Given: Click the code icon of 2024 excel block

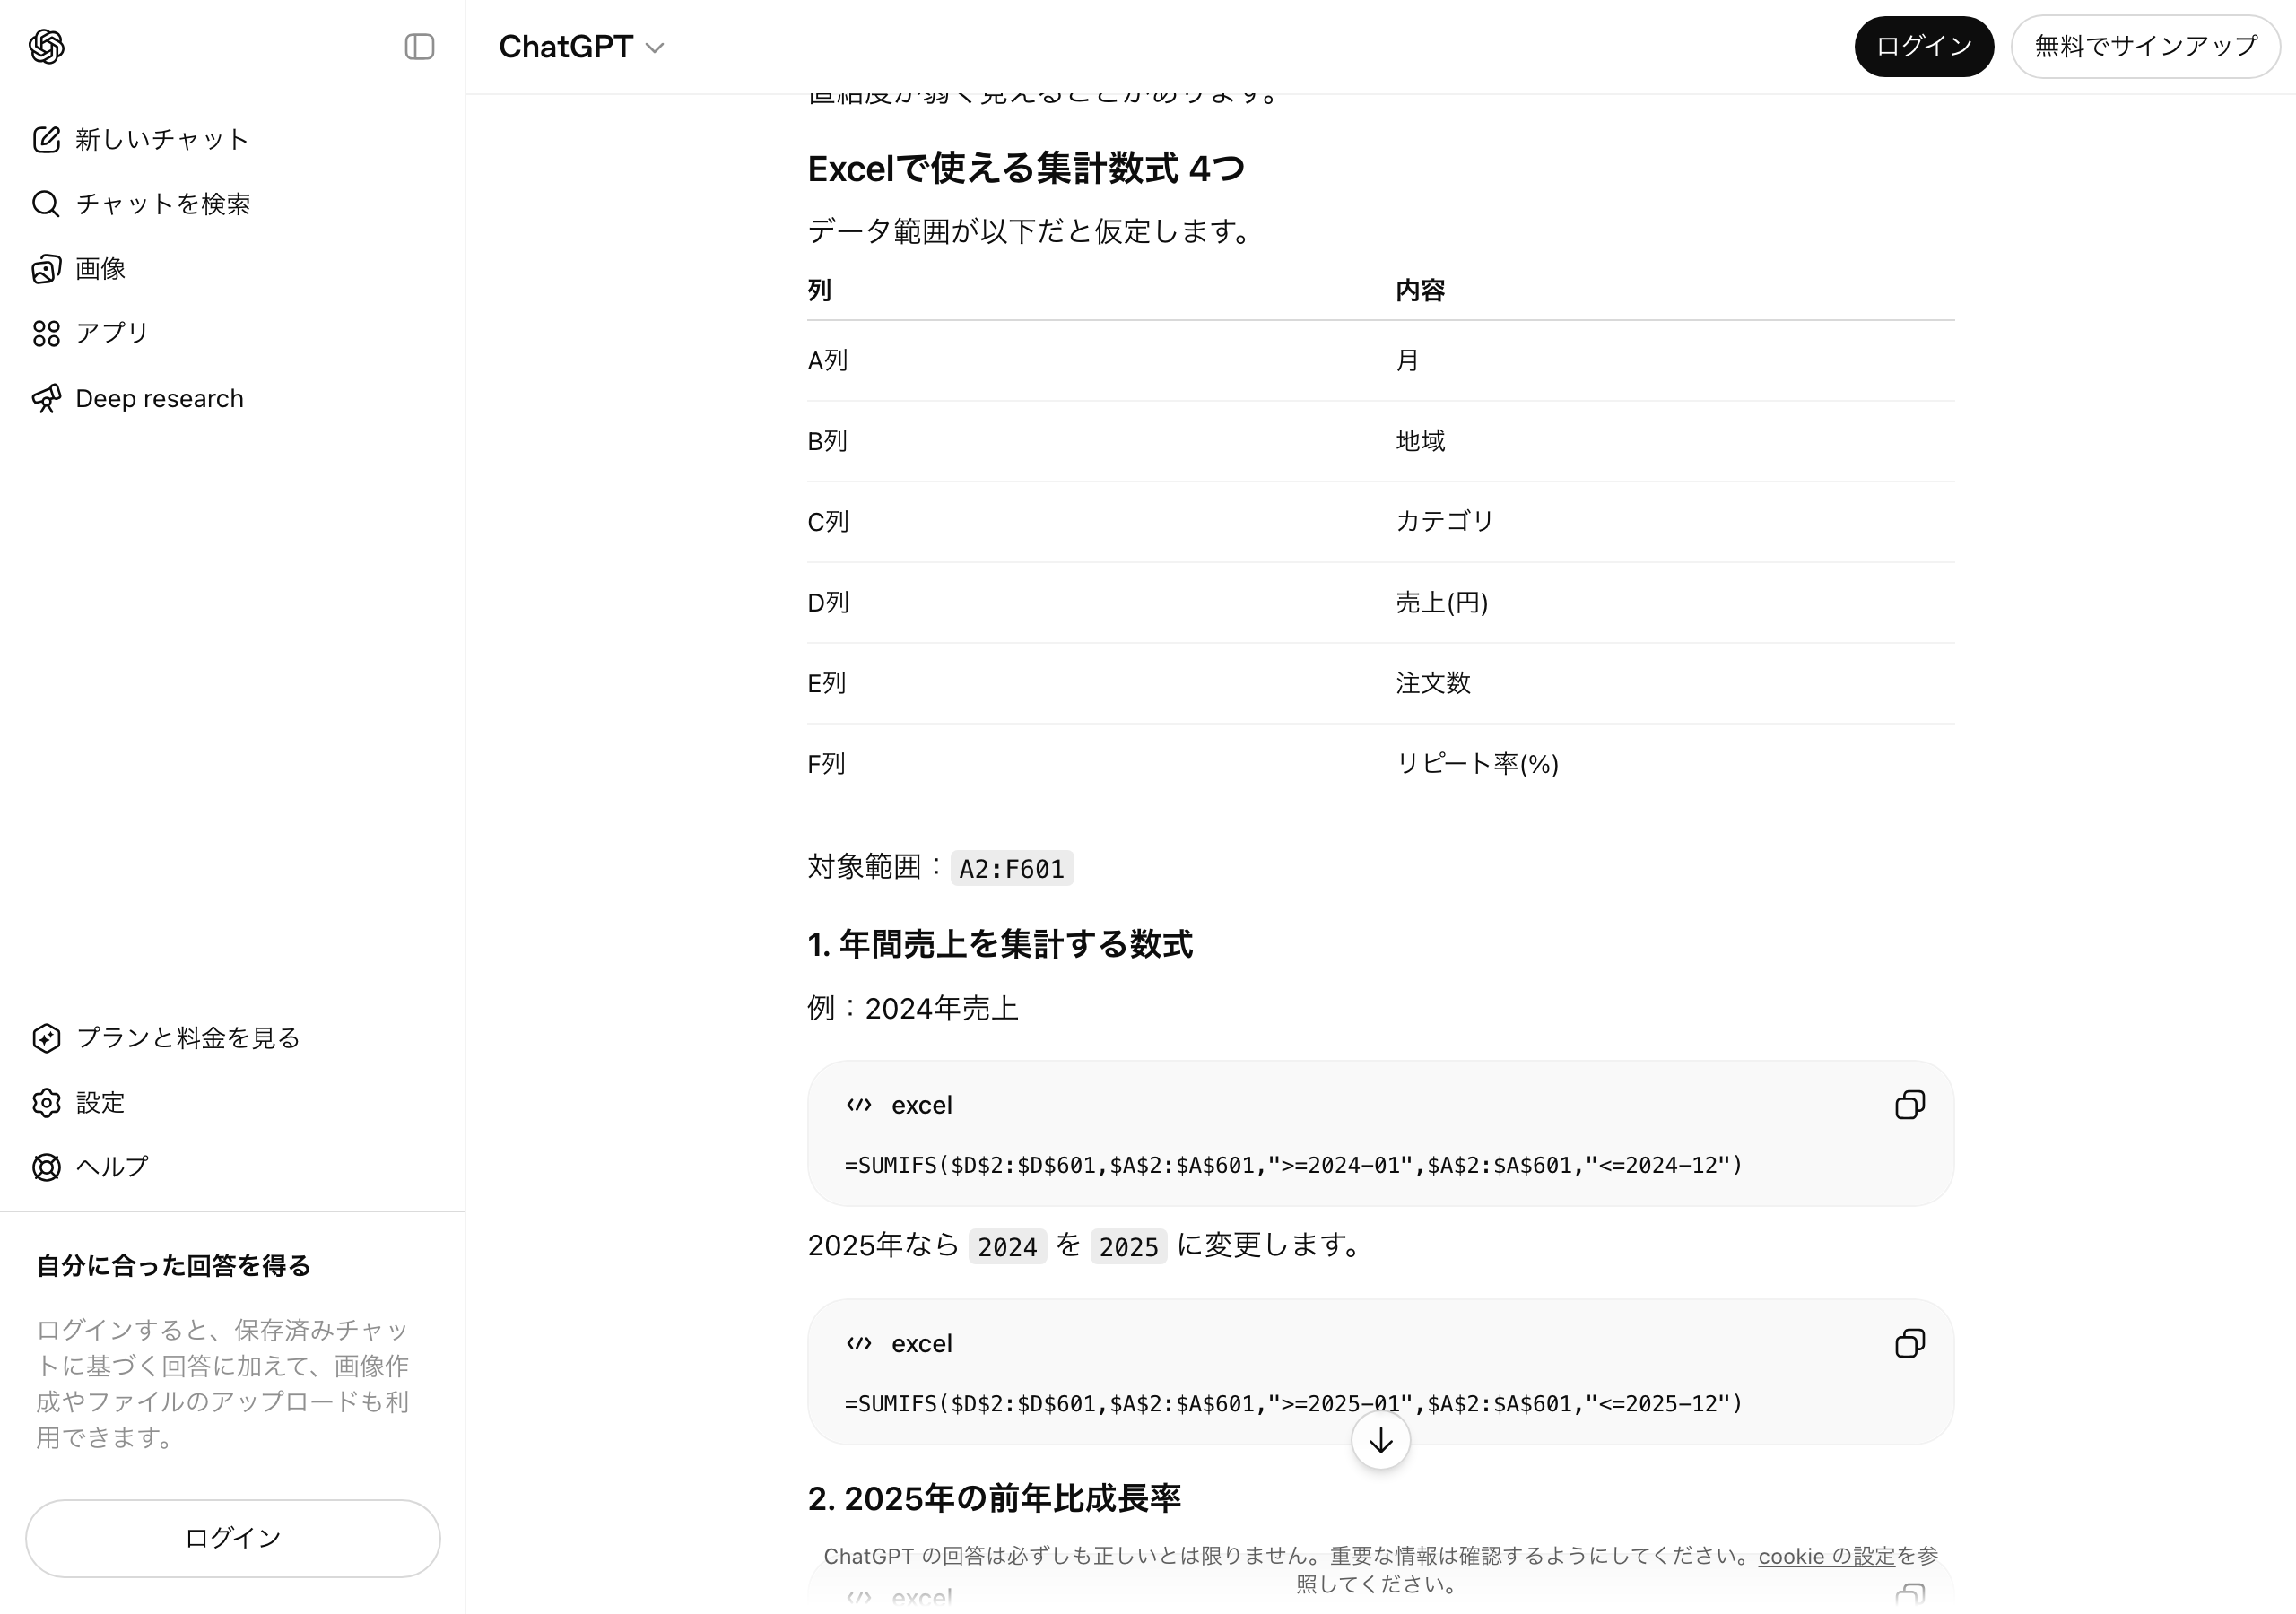Looking at the screenshot, I should point(859,1105).
